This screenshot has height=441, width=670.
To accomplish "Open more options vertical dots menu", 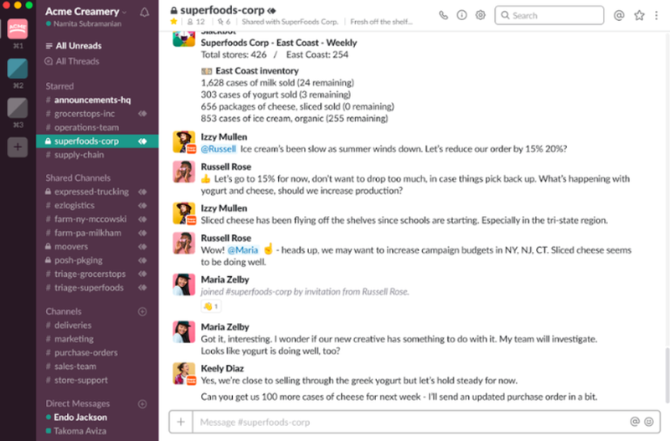I will 657,16.
